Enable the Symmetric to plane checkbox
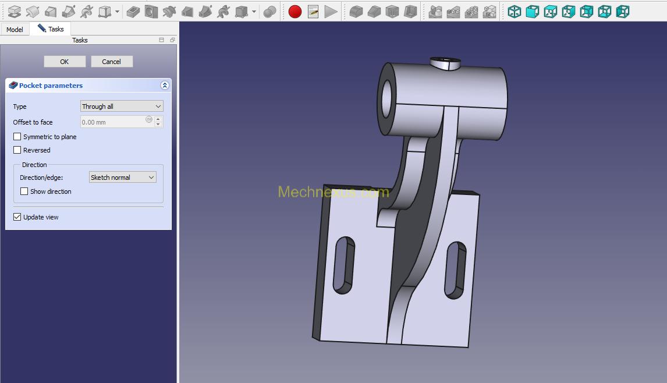667x383 pixels. pyautogui.click(x=17, y=137)
